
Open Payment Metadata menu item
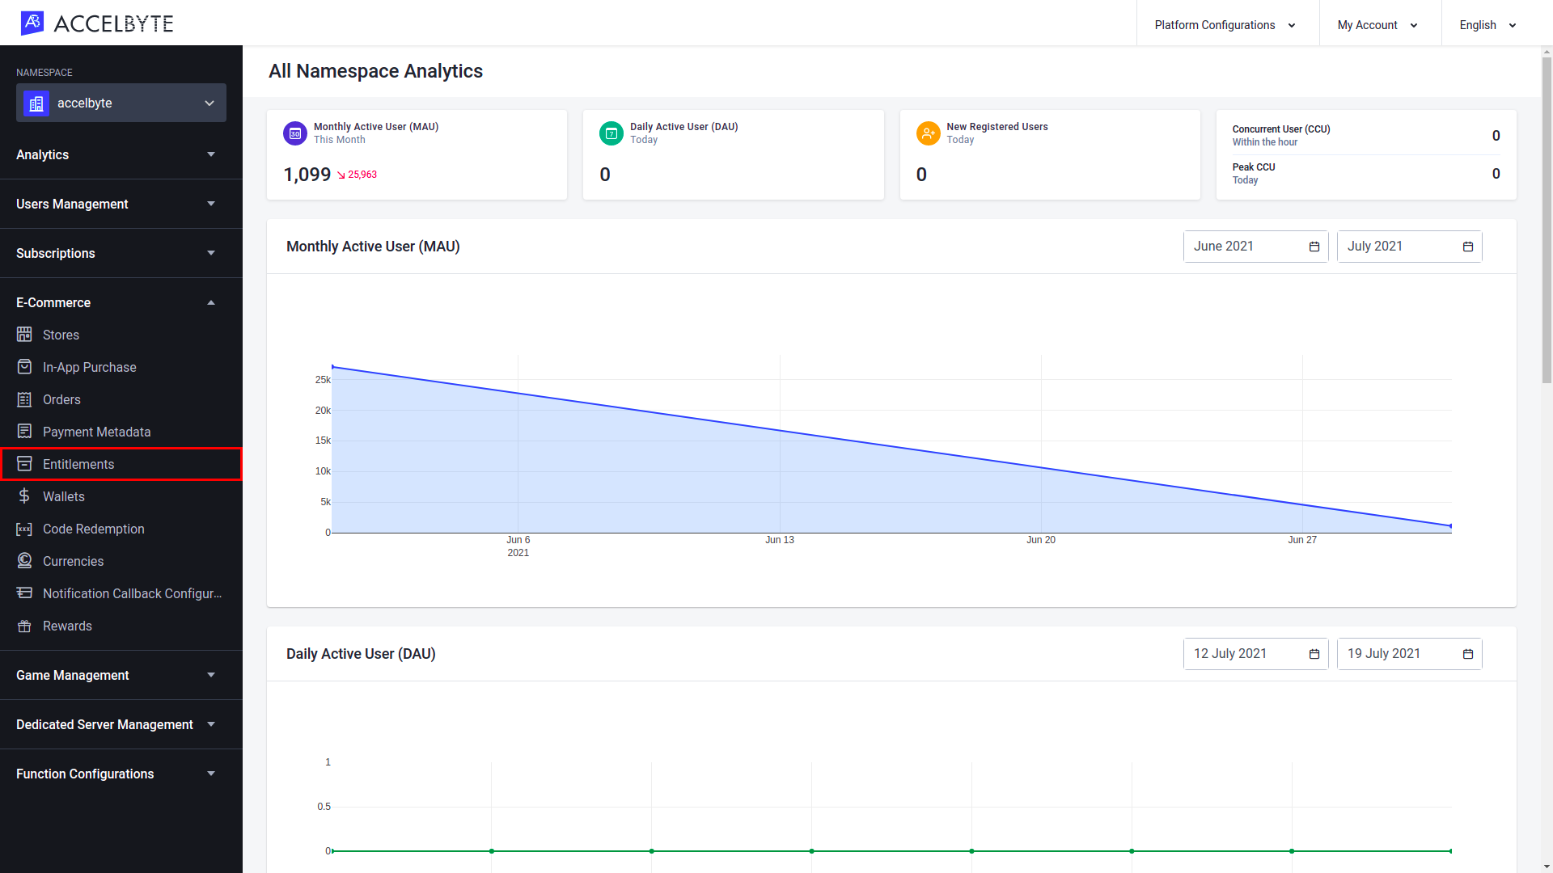[121, 432]
